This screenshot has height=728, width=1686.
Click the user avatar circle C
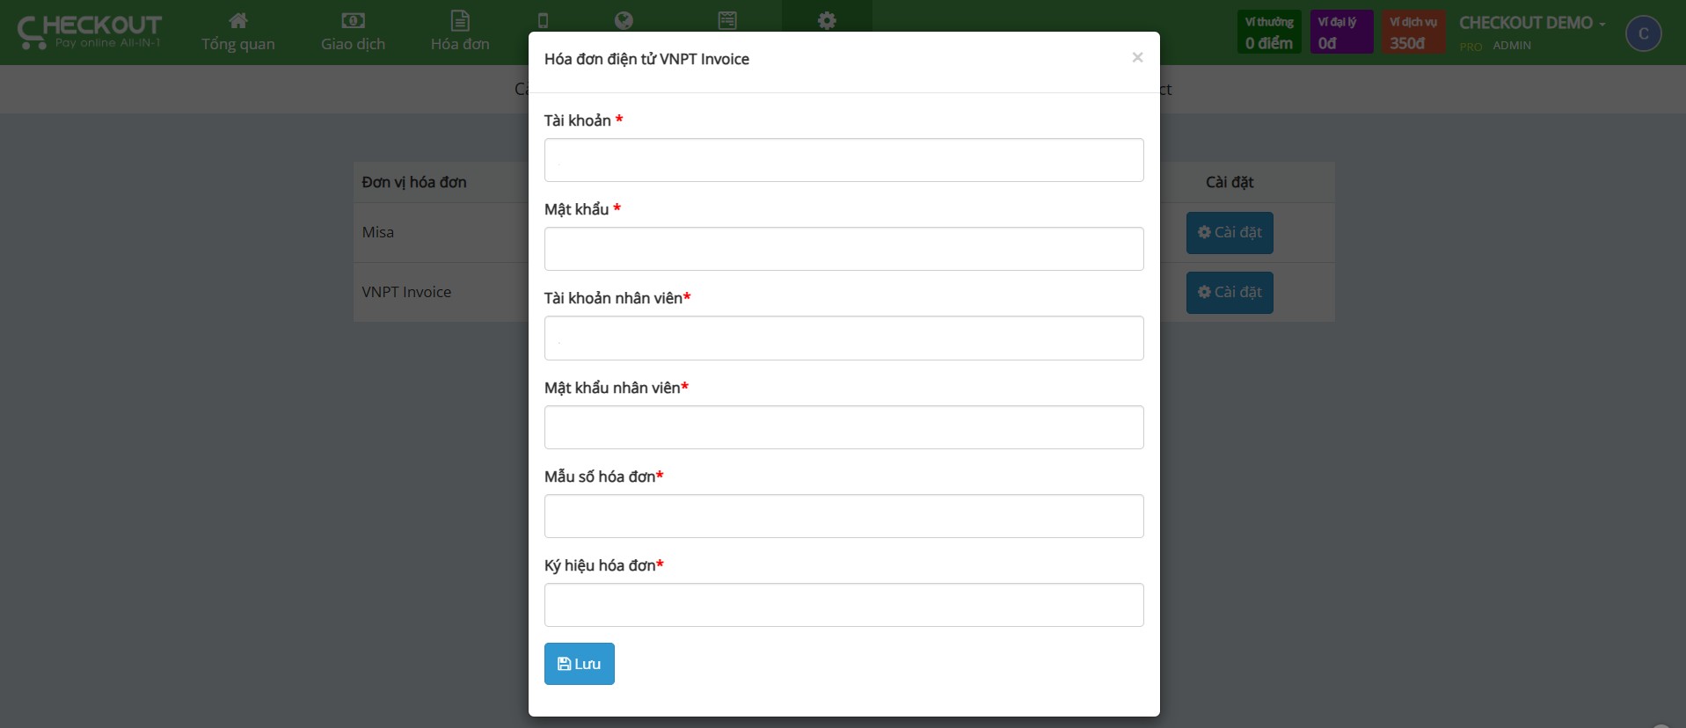[x=1643, y=33]
